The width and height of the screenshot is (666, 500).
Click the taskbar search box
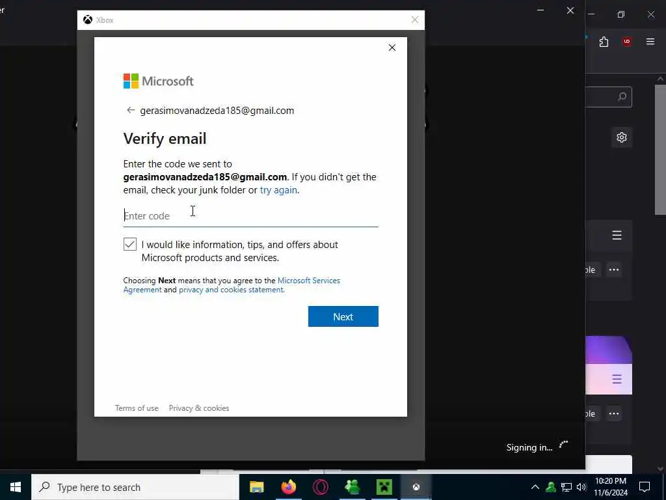click(135, 487)
